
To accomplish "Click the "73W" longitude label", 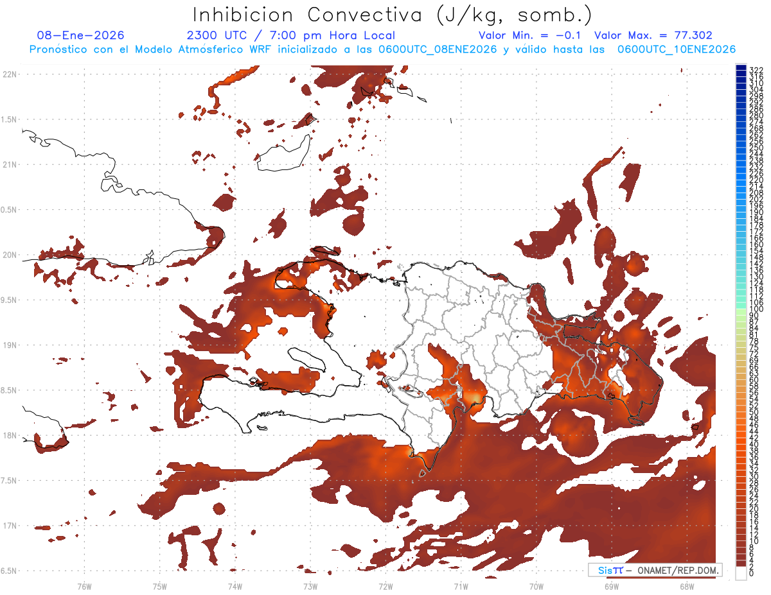I will (310, 585).
